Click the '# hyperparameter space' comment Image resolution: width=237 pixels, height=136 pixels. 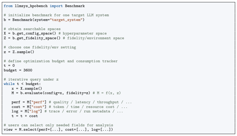pyautogui.click(x=82, y=33)
